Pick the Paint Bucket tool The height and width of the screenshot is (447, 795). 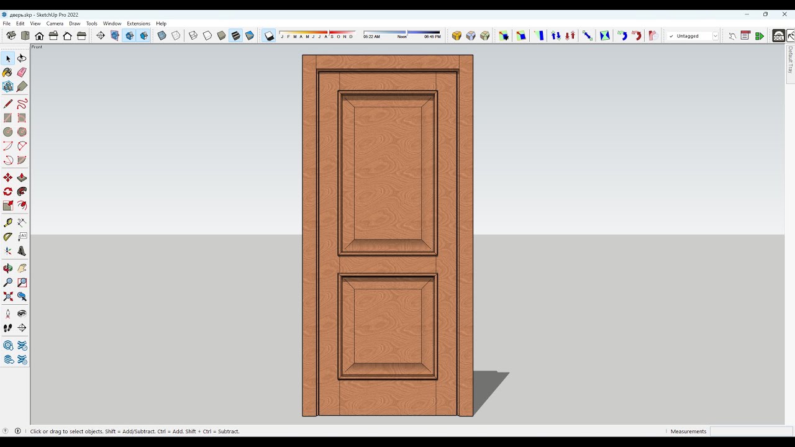[x=8, y=72]
